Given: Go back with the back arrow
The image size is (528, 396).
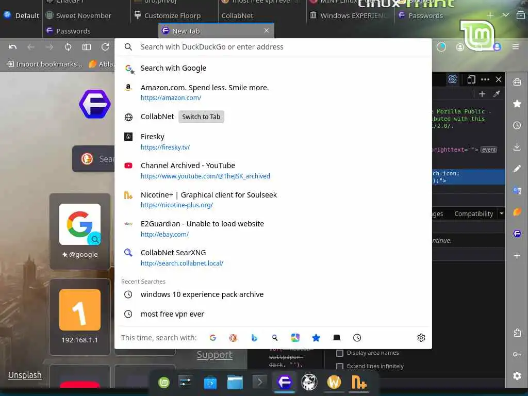Looking at the screenshot, I should point(31,47).
